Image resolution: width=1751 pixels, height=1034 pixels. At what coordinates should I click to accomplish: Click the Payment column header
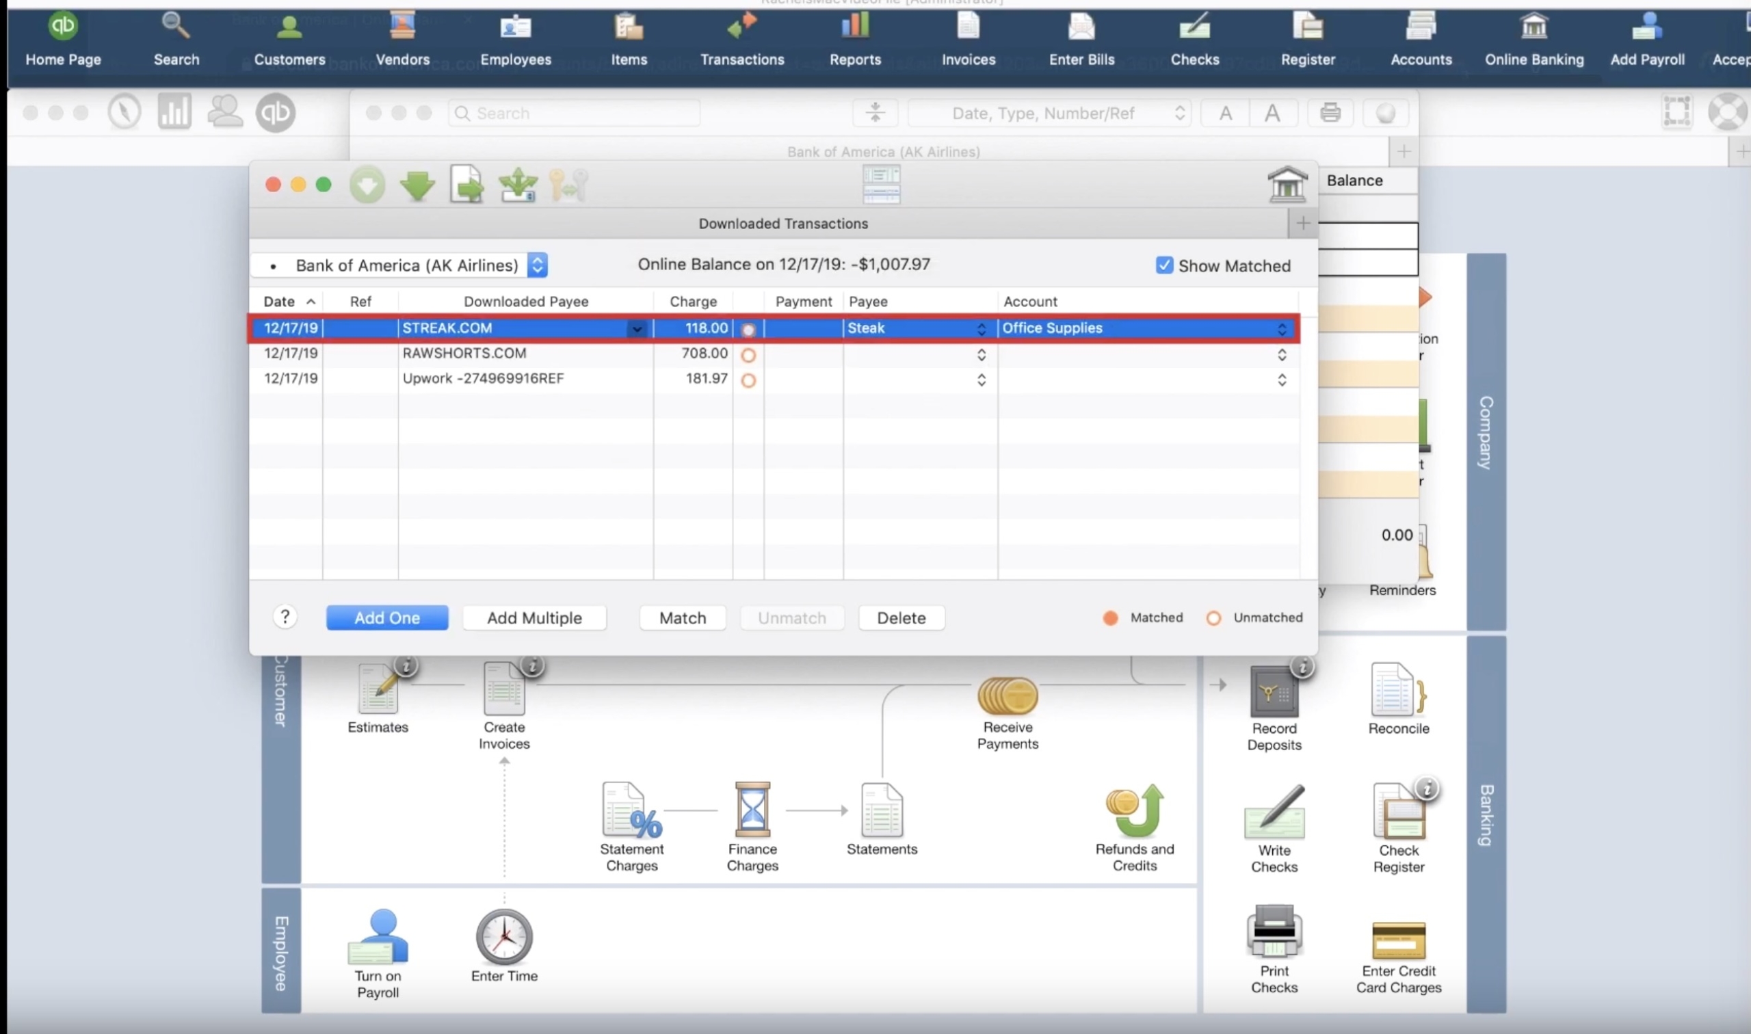[x=804, y=302]
